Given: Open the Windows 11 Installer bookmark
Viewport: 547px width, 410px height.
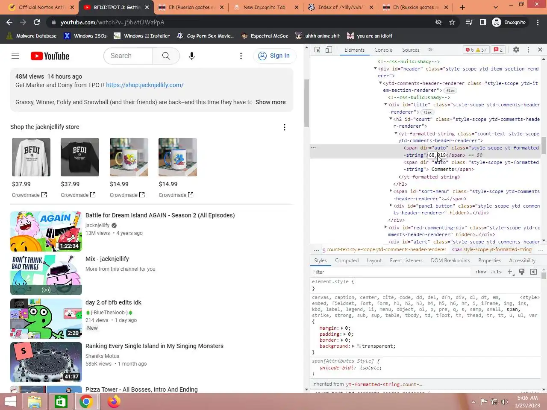Looking at the screenshot, I should 142,36.
